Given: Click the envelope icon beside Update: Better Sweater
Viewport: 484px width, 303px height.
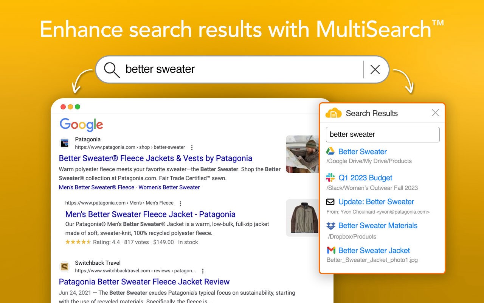Looking at the screenshot, I should [x=330, y=202].
